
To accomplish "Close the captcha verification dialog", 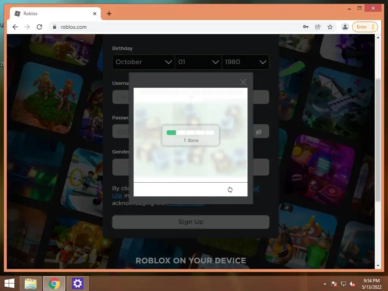I will 243,82.
